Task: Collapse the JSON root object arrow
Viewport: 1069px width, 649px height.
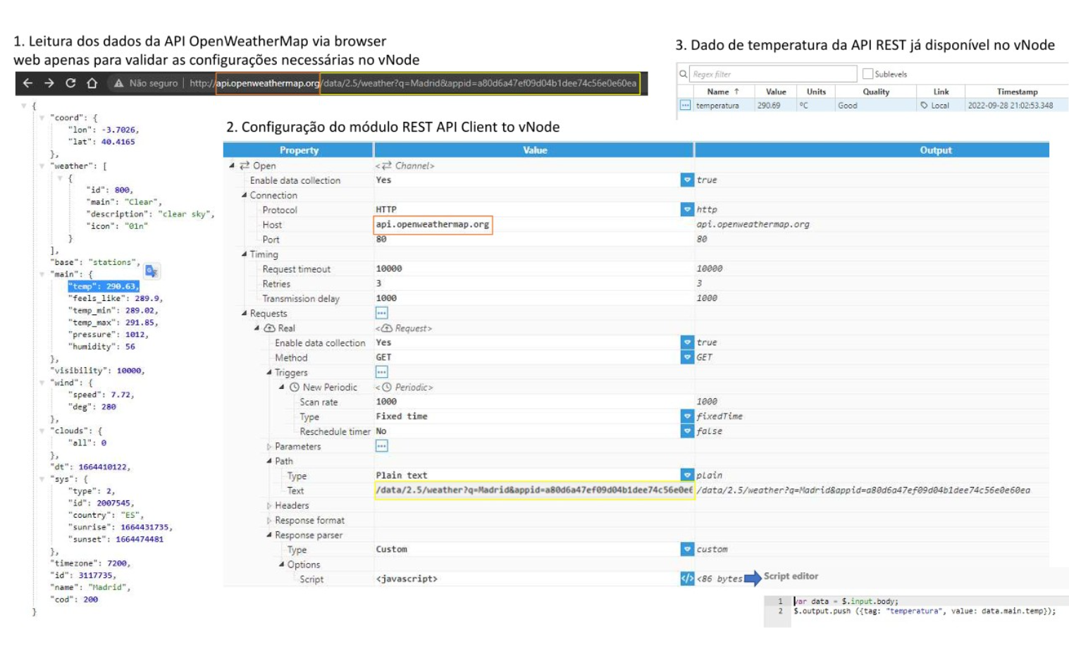Action: click(x=23, y=106)
